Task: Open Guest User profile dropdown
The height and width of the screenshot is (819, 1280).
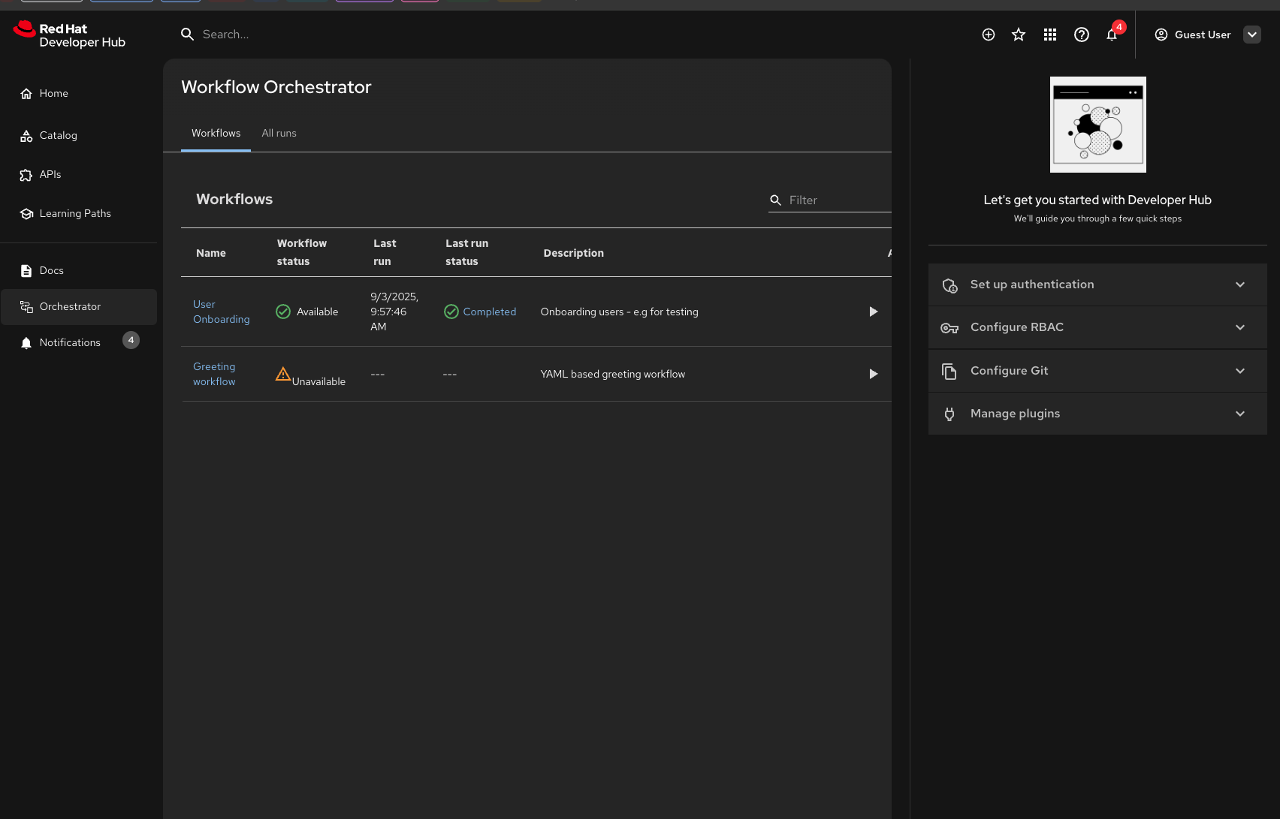Action: click(x=1251, y=35)
